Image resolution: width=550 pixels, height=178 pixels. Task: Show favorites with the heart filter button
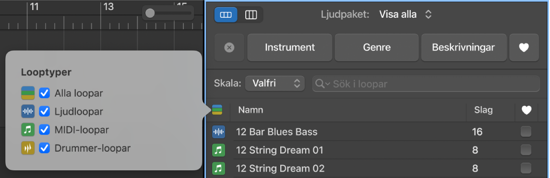(524, 47)
